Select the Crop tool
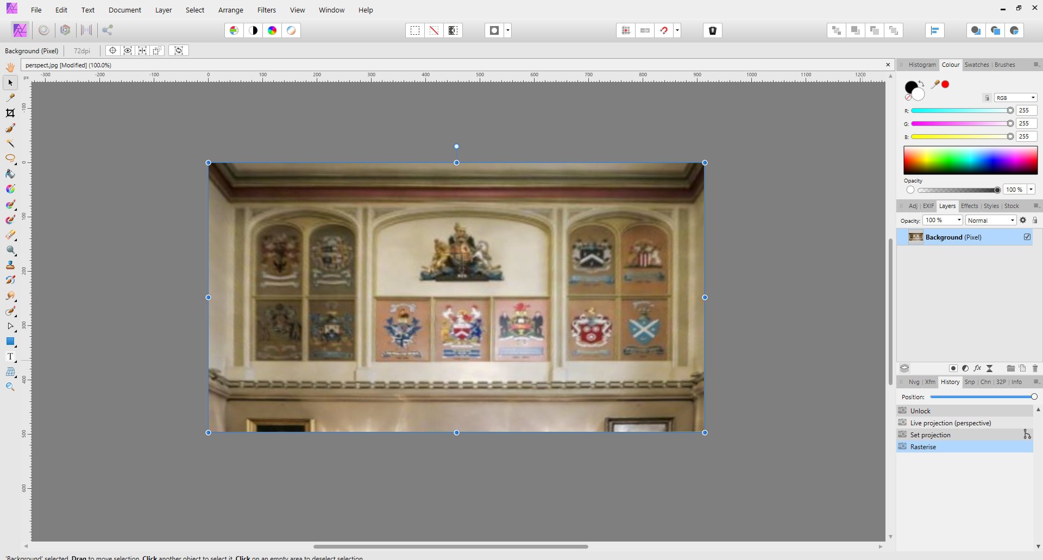 [10, 113]
